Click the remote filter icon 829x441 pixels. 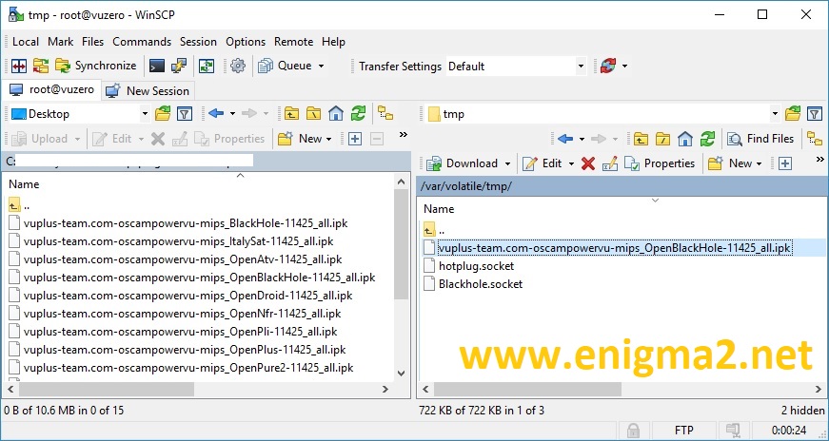pos(815,113)
